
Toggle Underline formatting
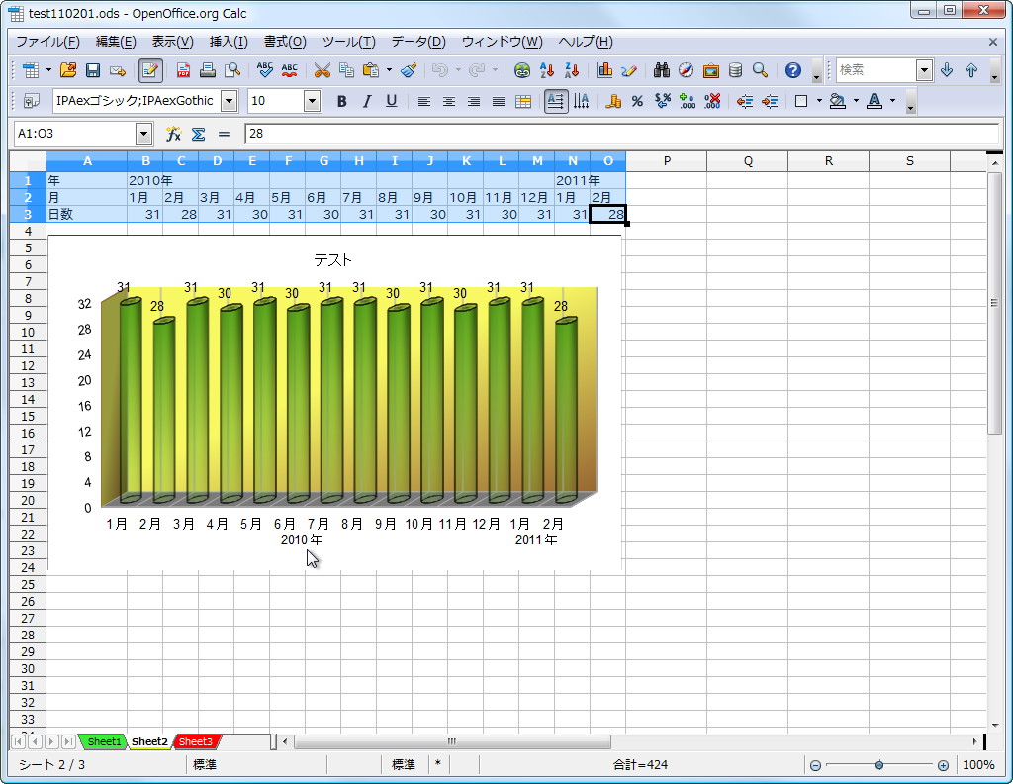(x=391, y=102)
